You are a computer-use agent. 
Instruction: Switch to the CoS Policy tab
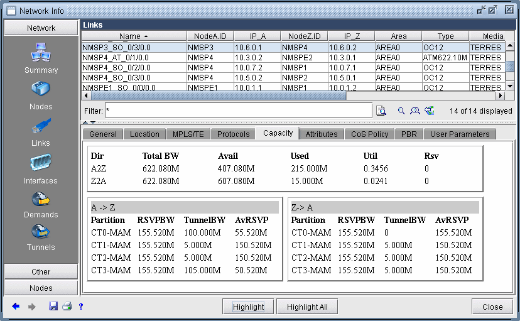(370, 134)
